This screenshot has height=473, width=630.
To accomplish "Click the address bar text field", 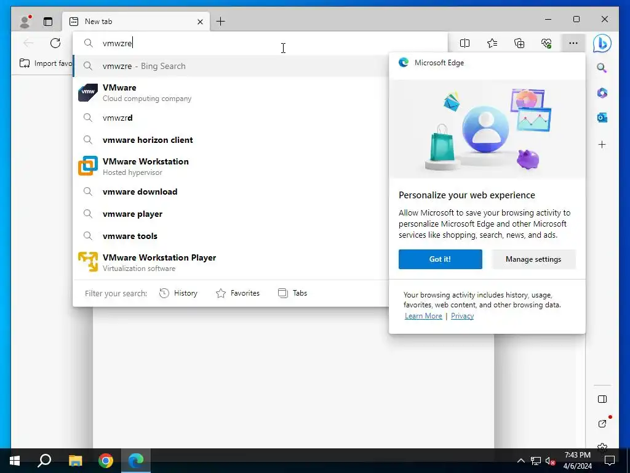I will pyautogui.click(x=260, y=43).
